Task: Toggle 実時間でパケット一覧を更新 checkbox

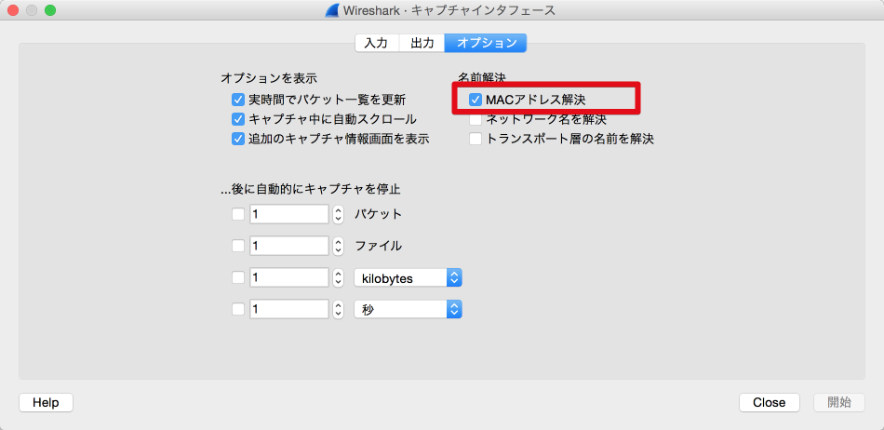Action: 238,101
